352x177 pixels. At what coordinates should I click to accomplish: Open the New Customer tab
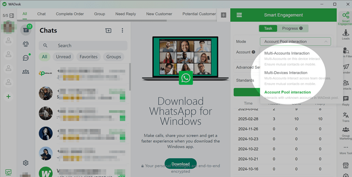pyautogui.click(x=159, y=14)
